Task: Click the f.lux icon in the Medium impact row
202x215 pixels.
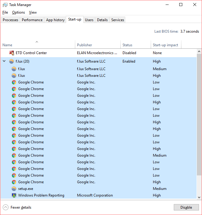Action: [14, 69]
